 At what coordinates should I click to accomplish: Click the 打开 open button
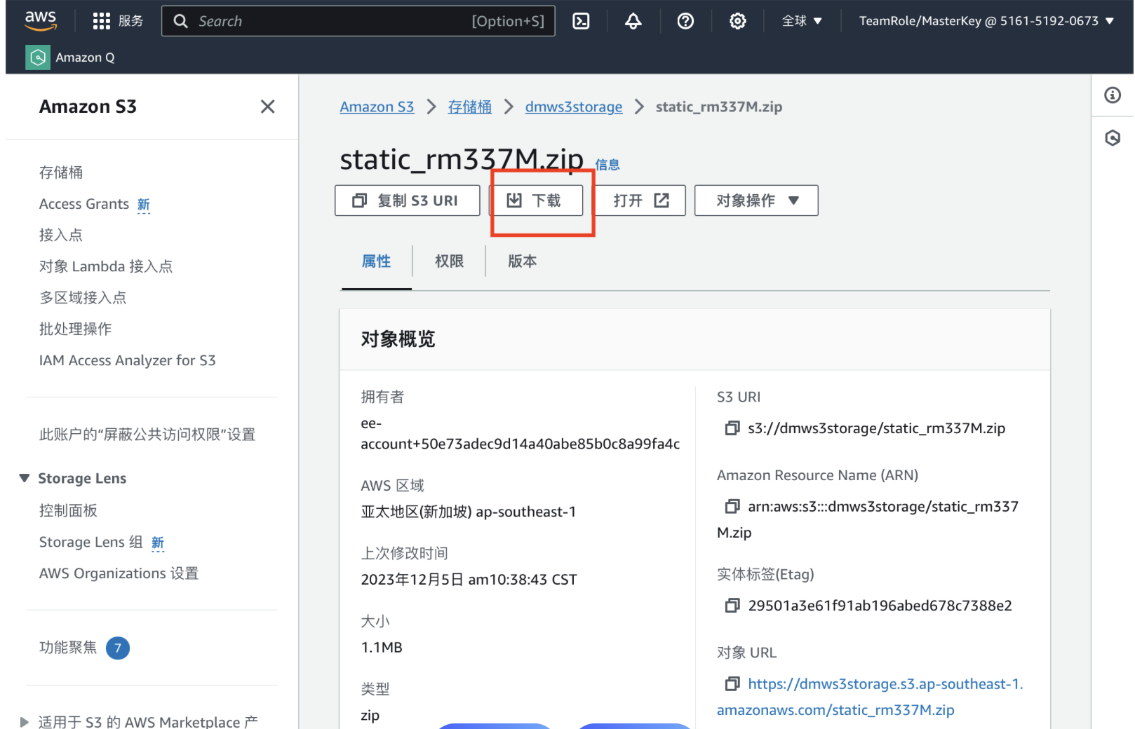(640, 200)
